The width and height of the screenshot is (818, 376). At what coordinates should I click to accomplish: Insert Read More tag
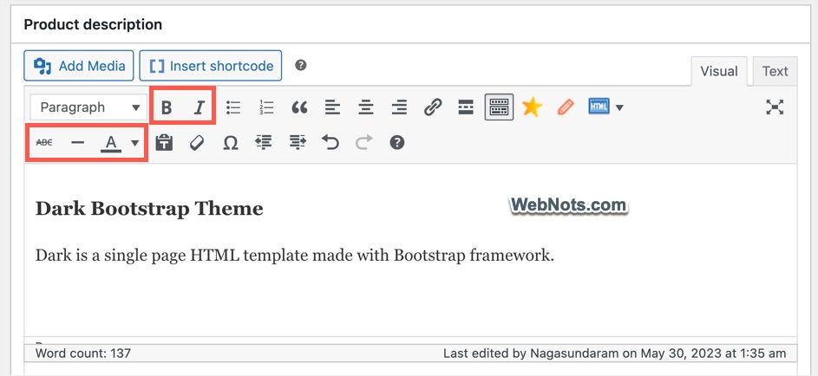pyautogui.click(x=465, y=107)
